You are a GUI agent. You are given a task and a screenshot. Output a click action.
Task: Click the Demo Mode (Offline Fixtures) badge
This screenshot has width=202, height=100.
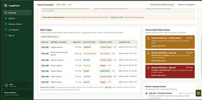click(162, 5)
